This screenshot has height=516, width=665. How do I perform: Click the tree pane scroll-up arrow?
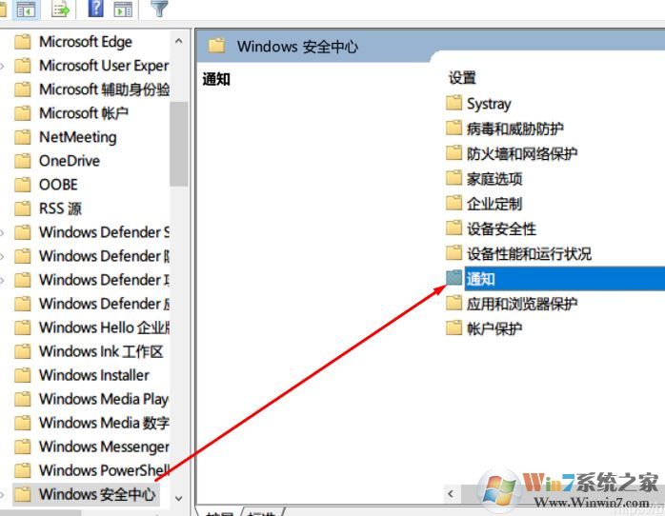178,41
